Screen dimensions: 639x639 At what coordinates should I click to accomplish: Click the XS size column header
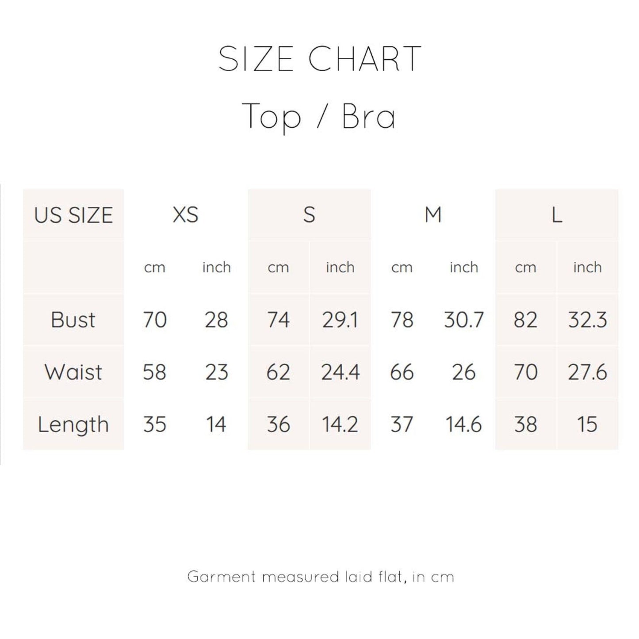point(185,215)
